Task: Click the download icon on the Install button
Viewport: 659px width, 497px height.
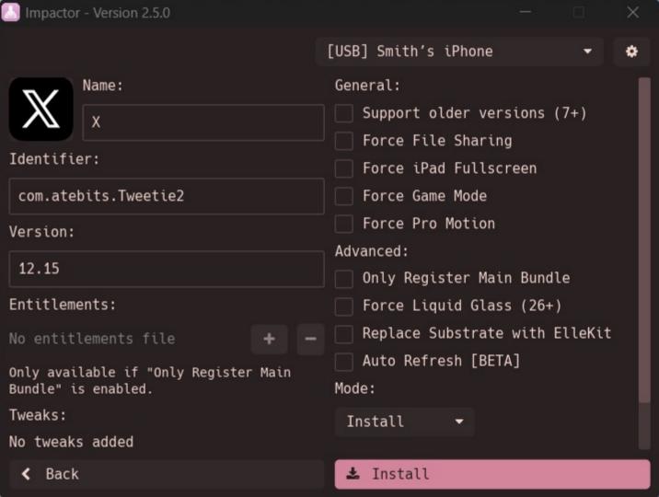Action: coord(353,474)
